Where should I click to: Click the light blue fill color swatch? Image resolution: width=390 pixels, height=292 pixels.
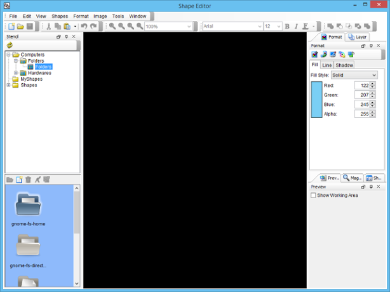(316, 100)
